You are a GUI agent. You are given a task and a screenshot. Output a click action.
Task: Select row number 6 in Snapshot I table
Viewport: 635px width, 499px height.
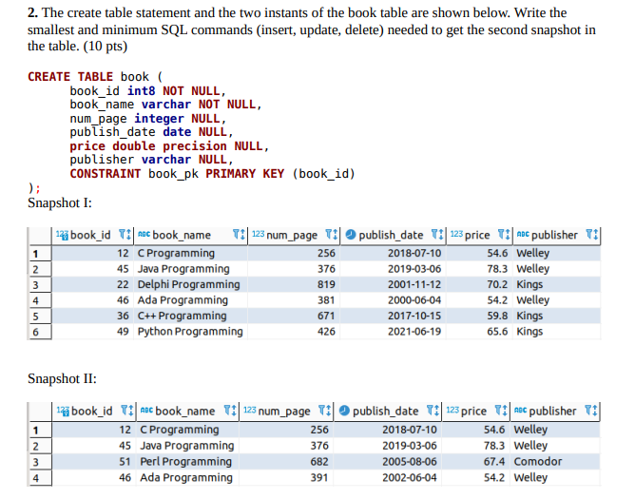[40, 332]
